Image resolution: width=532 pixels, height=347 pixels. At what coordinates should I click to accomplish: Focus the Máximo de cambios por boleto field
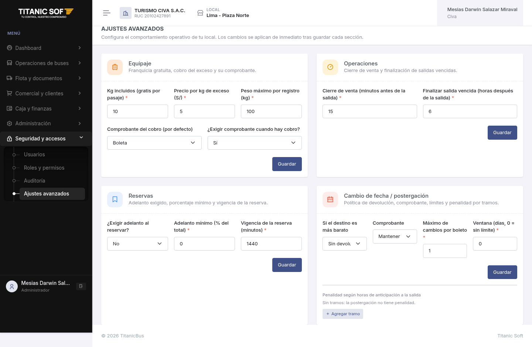tap(445, 251)
